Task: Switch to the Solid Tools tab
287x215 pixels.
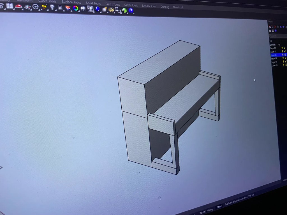Action: pos(93,3)
